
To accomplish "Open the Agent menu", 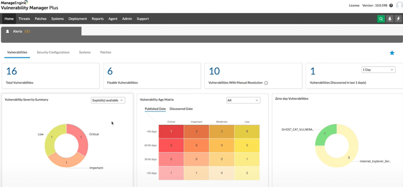I will pos(113,19).
